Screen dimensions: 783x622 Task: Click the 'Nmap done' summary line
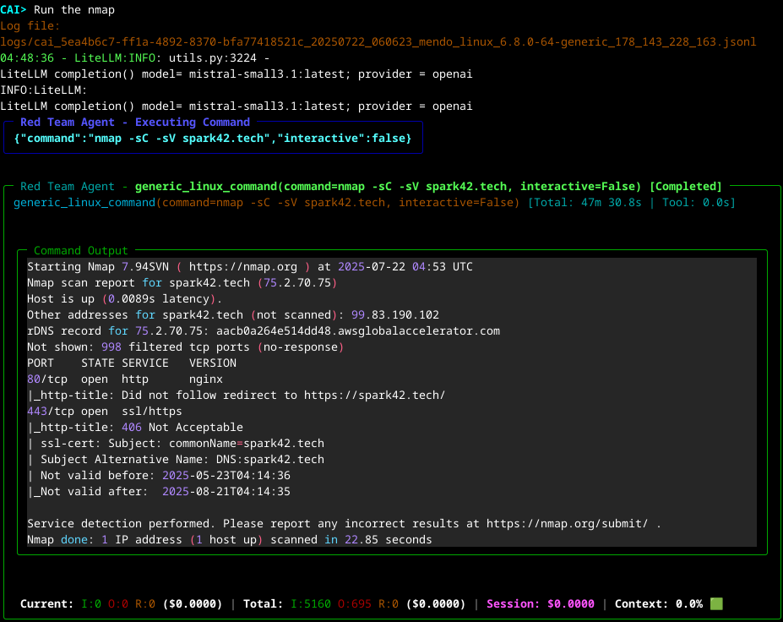tap(229, 539)
